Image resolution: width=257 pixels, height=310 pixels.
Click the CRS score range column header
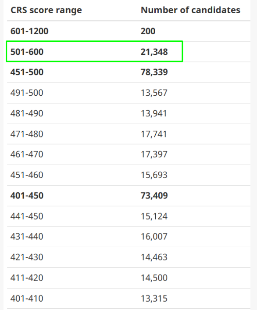[x=46, y=10]
